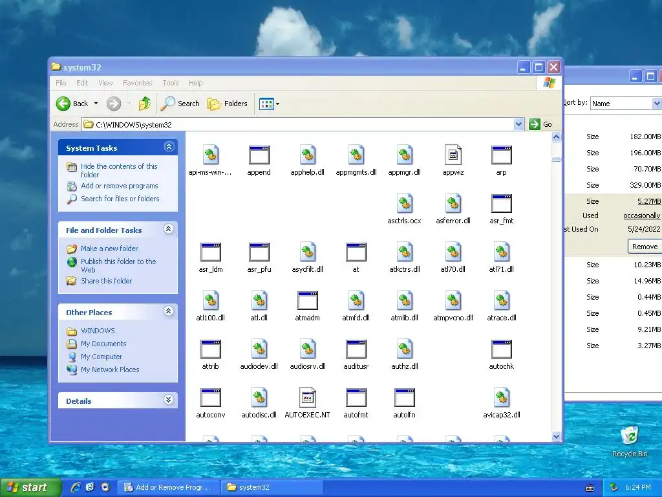Open the File menu
Viewport: 662px width, 497px height.
tap(61, 83)
